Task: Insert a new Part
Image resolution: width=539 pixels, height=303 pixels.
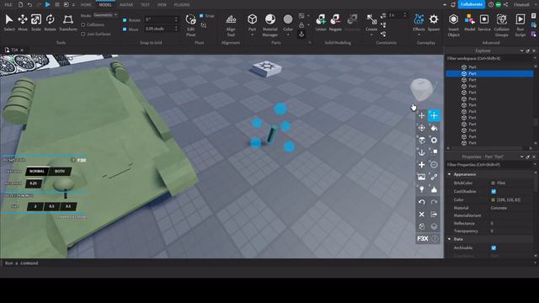Action: pos(253,20)
